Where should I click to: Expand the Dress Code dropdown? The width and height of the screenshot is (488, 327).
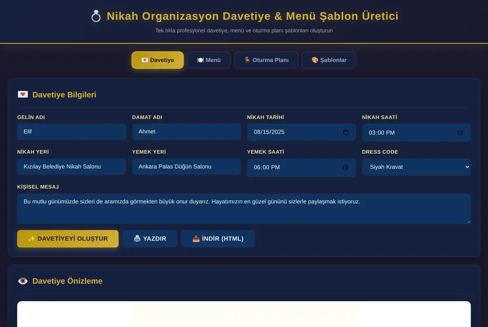(416, 167)
